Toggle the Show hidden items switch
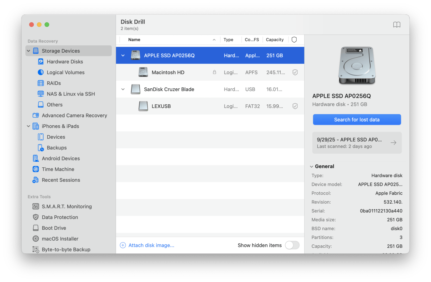Viewport: 431px width, 282px height. click(x=292, y=245)
